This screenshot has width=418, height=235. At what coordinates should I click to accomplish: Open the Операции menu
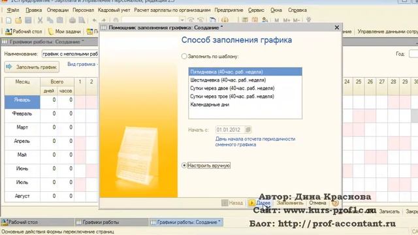coord(57,10)
